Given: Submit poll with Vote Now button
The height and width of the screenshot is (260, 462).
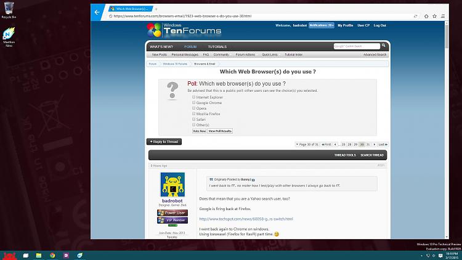Looking at the screenshot, I should coord(199,131).
